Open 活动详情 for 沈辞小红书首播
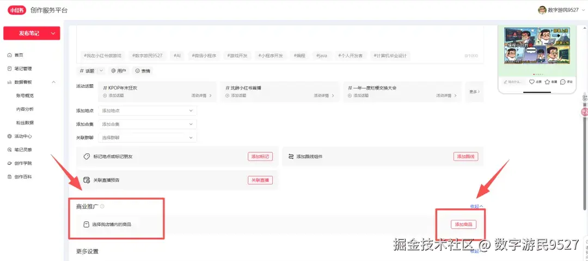The height and width of the screenshot is (261, 588). coord(324,96)
